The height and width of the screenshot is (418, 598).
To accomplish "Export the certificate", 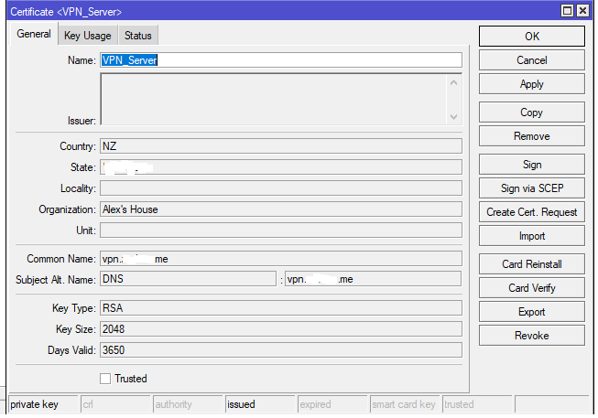I will (x=532, y=312).
